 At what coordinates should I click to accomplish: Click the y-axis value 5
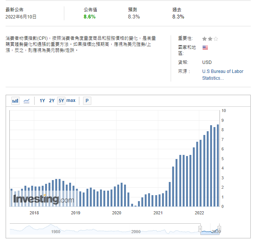coord(223,159)
